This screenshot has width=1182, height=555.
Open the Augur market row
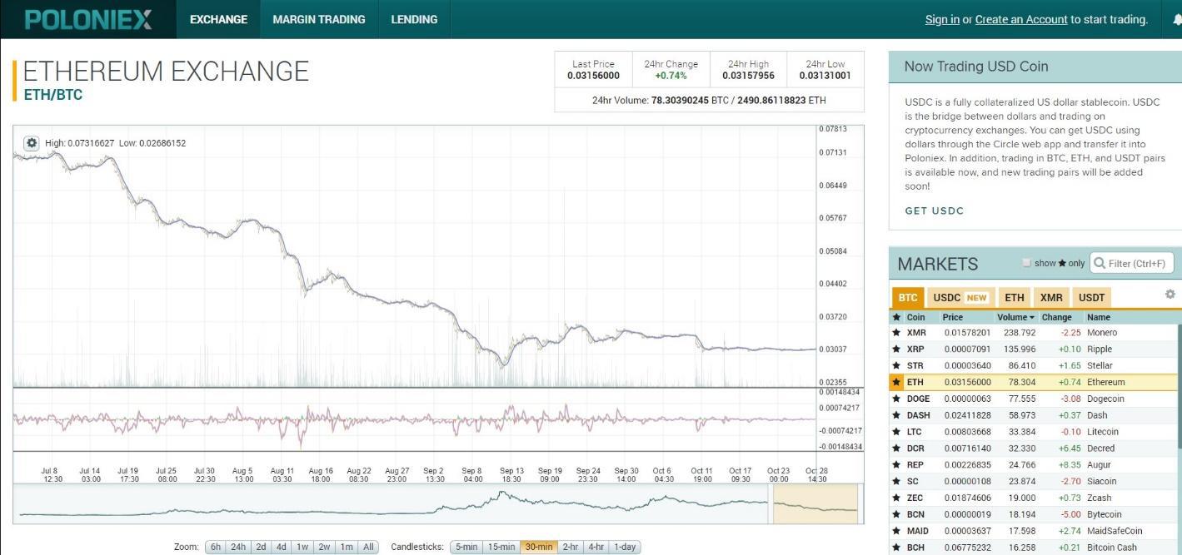pos(1033,465)
